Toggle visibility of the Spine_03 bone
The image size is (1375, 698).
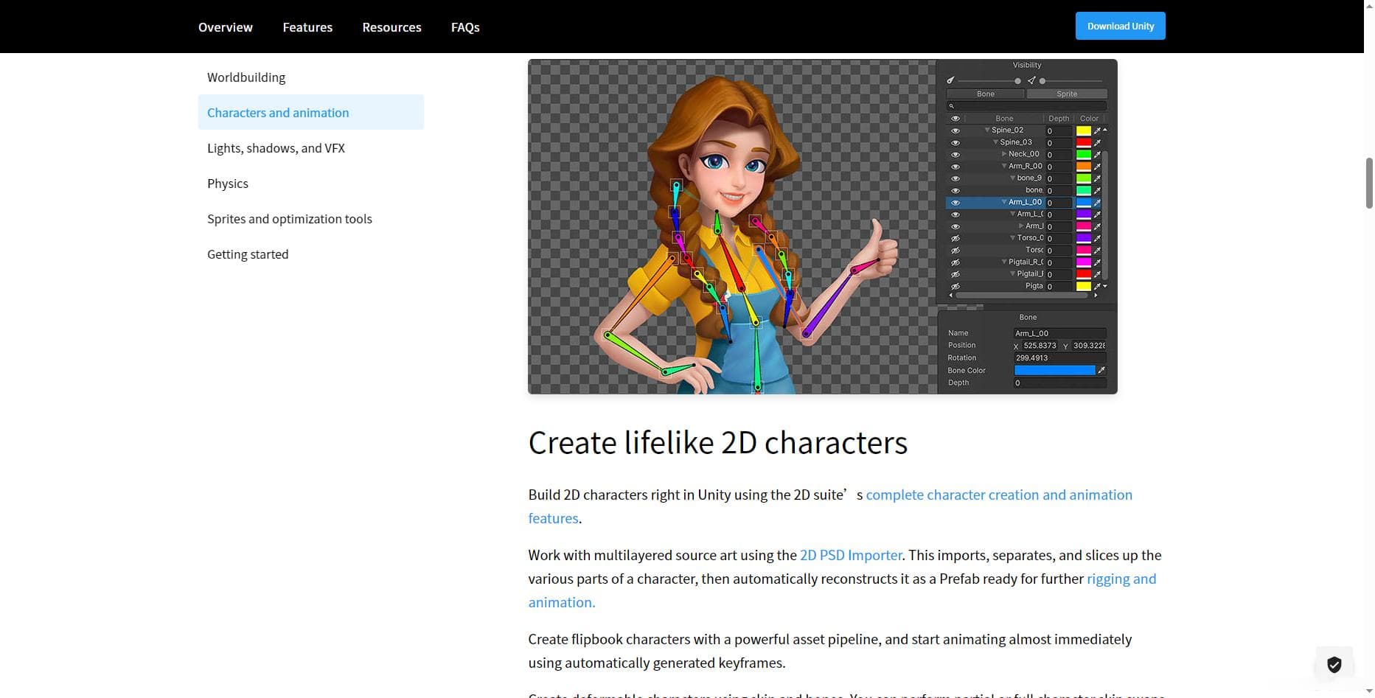pos(955,142)
